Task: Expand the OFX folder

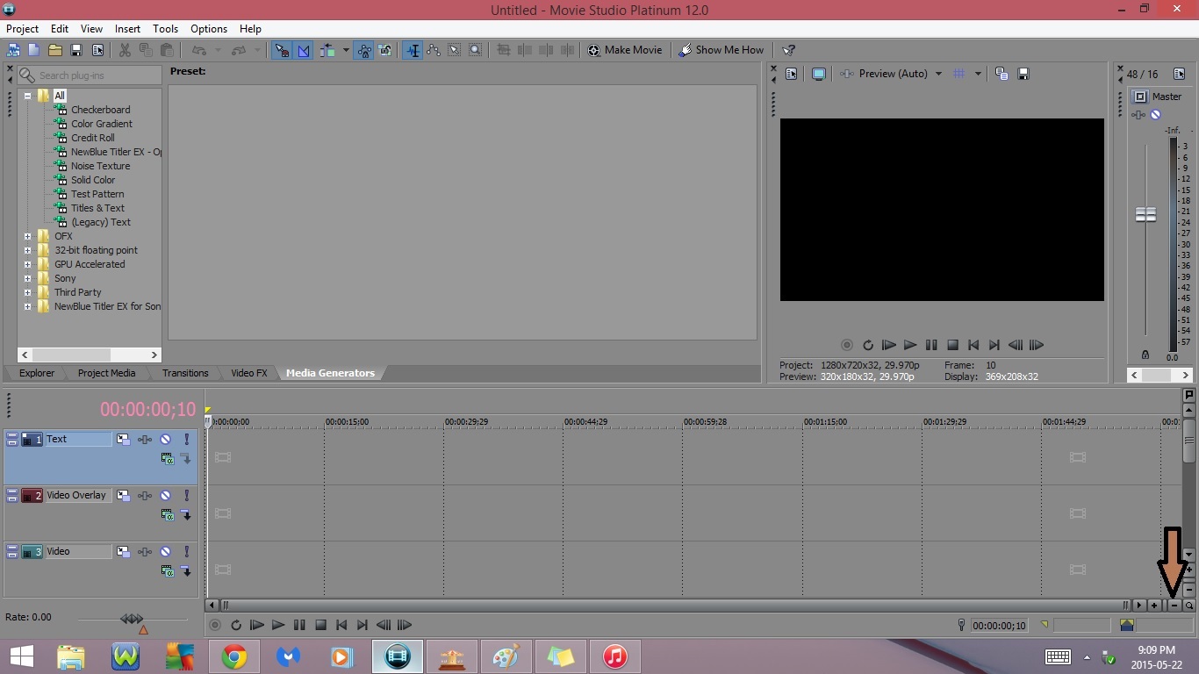Action: point(28,236)
